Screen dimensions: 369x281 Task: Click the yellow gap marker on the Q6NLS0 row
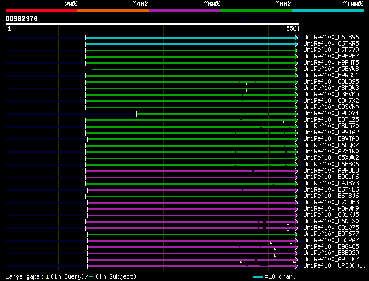tap(288, 223)
